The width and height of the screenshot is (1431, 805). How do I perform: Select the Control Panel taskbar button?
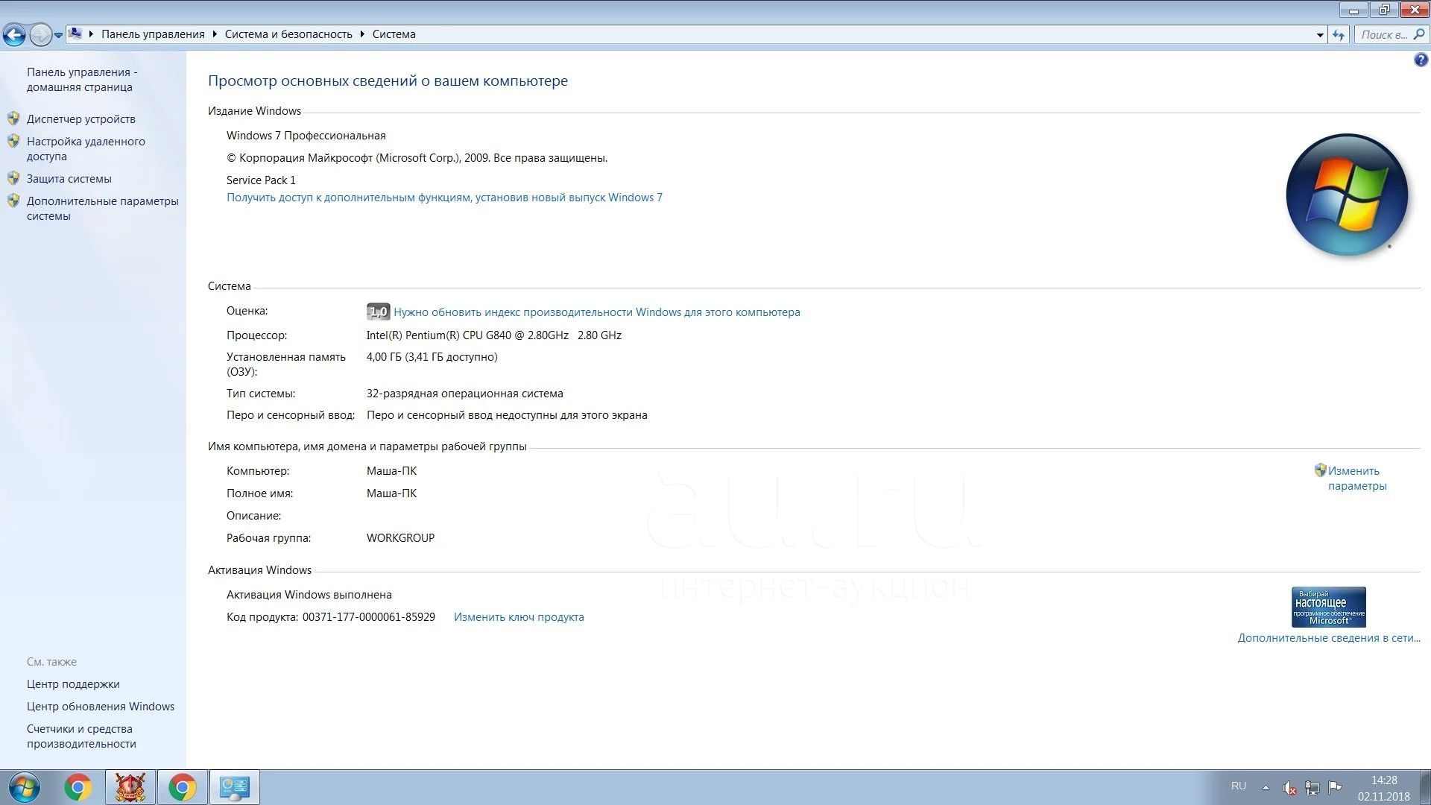click(235, 787)
